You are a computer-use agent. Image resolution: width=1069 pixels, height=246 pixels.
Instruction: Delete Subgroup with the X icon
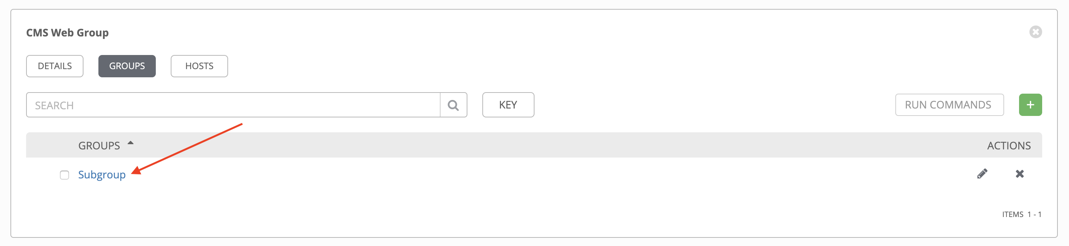pyautogui.click(x=1019, y=174)
